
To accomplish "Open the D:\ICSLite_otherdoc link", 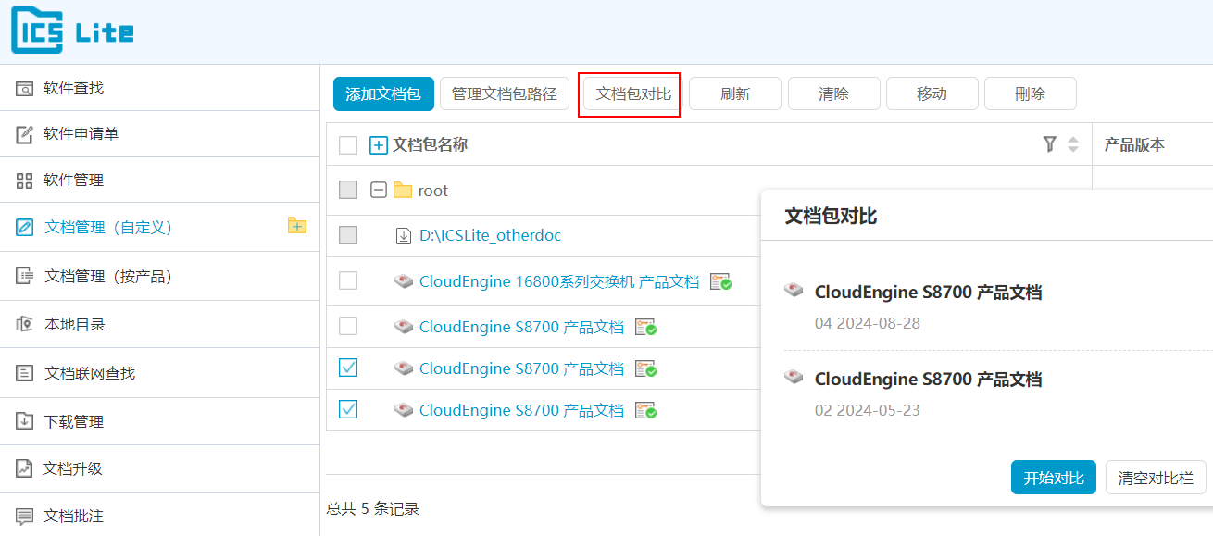I will click(x=491, y=235).
